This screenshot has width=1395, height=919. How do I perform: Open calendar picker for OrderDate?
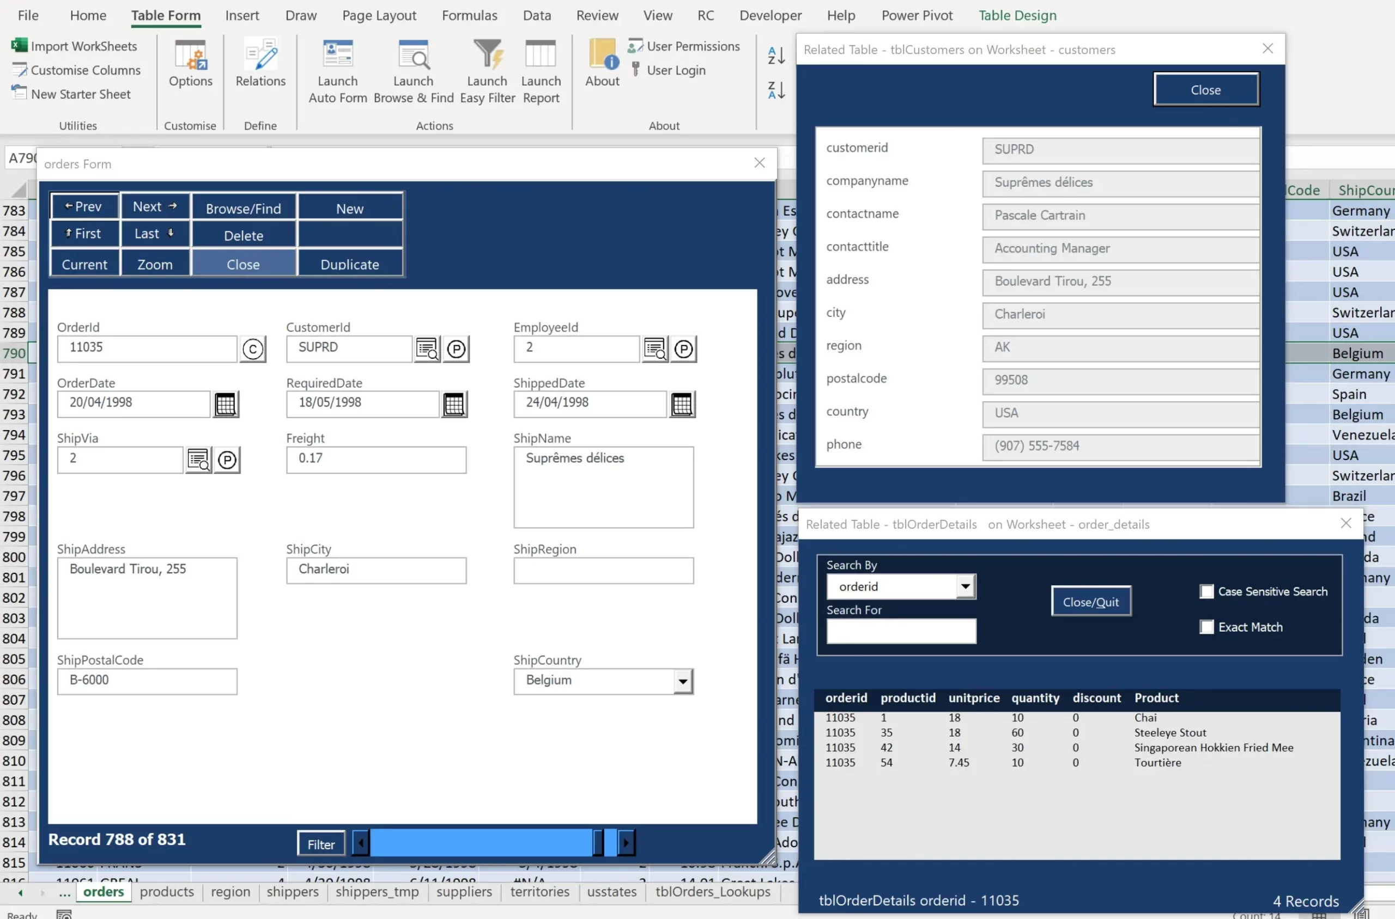click(225, 405)
